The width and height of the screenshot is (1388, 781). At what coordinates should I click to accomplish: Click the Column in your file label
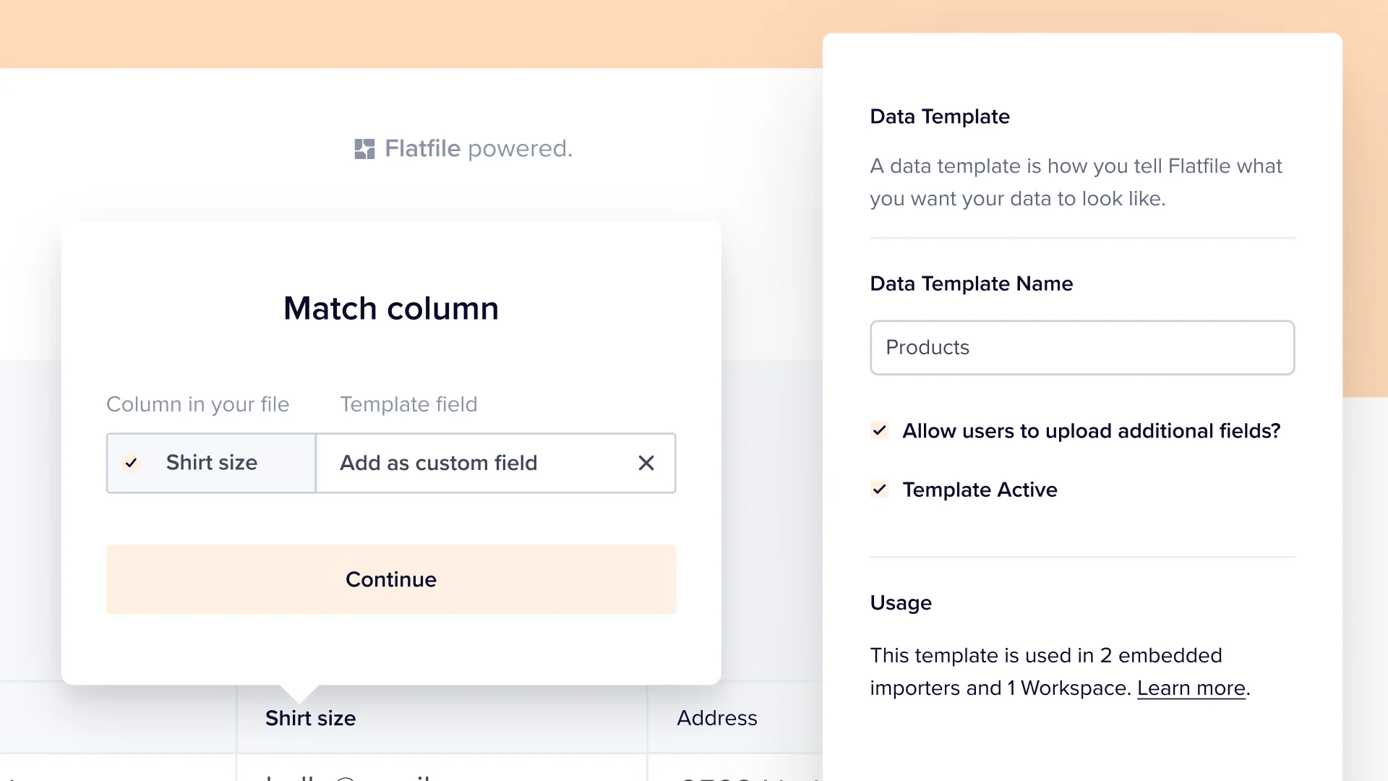pos(197,404)
